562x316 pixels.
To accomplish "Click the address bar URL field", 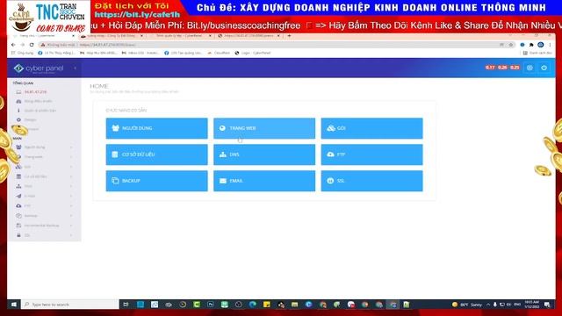I will click(276, 45).
